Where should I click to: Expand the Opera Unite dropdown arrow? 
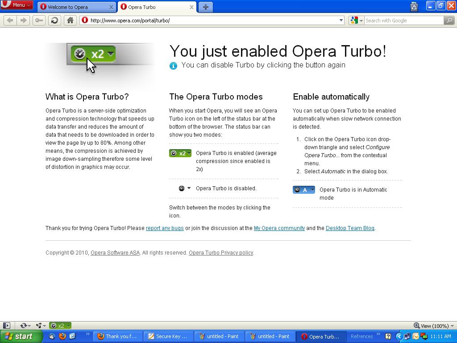point(44,326)
